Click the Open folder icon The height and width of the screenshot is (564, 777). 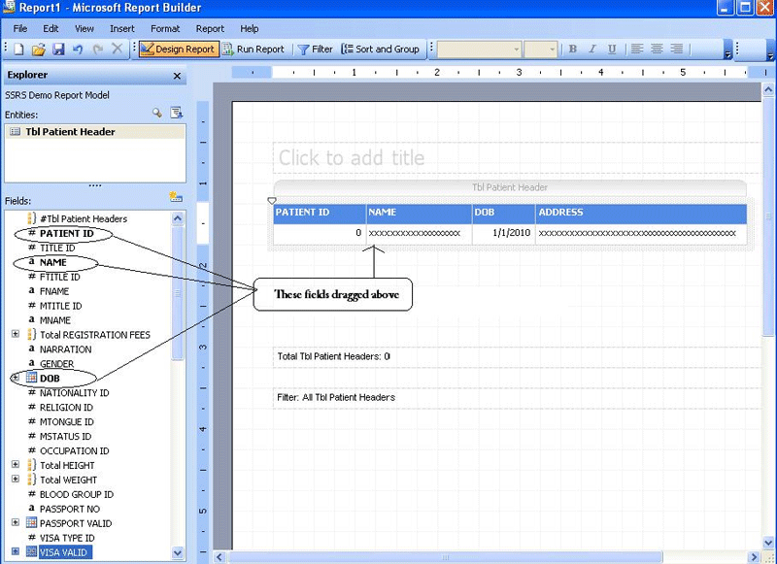point(39,49)
